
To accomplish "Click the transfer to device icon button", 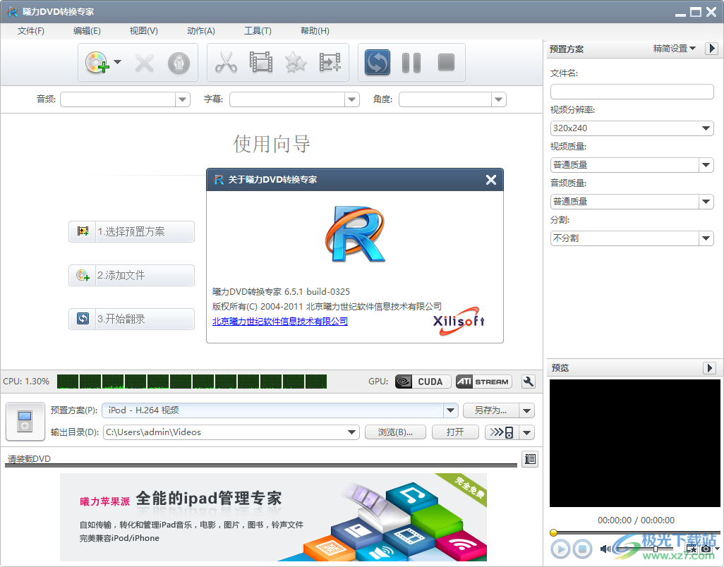I will pos(502,432).
